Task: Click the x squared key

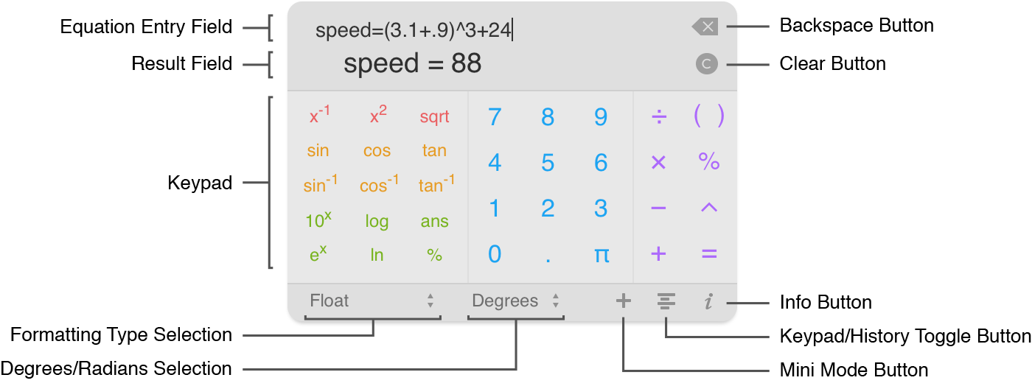Action: pyautogui.click(x=377, y=115)
